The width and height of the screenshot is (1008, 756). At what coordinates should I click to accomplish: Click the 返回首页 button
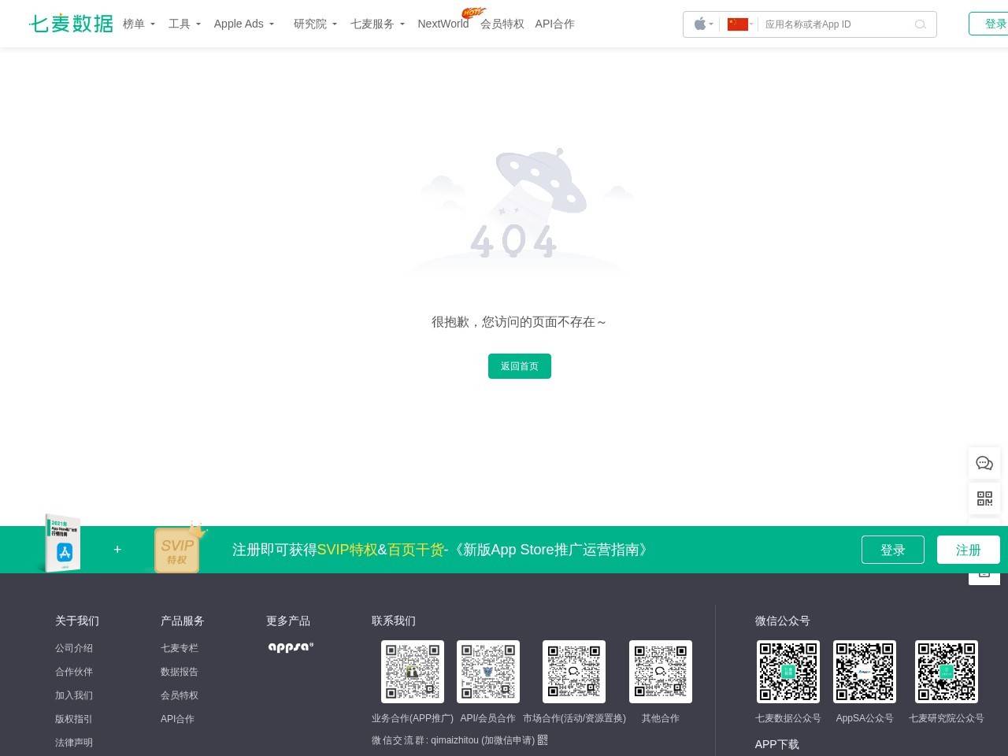click(520, 365)
